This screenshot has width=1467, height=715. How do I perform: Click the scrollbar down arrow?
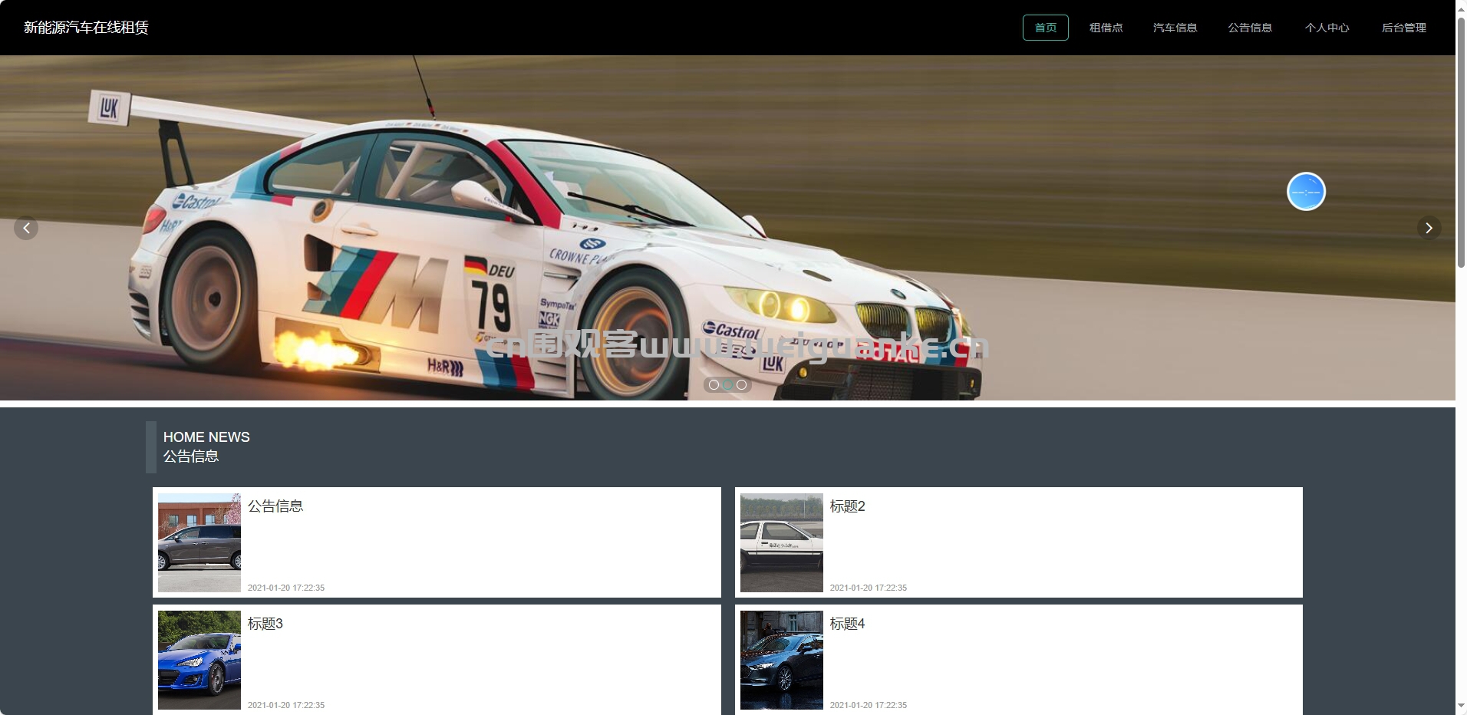tap(1461, 707)
